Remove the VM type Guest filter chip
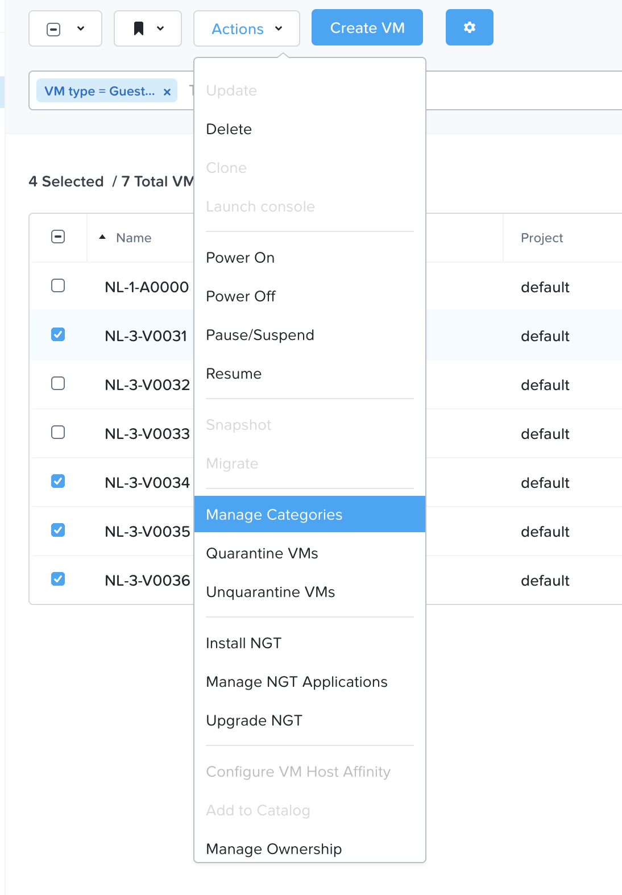The image size is (622, 895). point(167,92)
